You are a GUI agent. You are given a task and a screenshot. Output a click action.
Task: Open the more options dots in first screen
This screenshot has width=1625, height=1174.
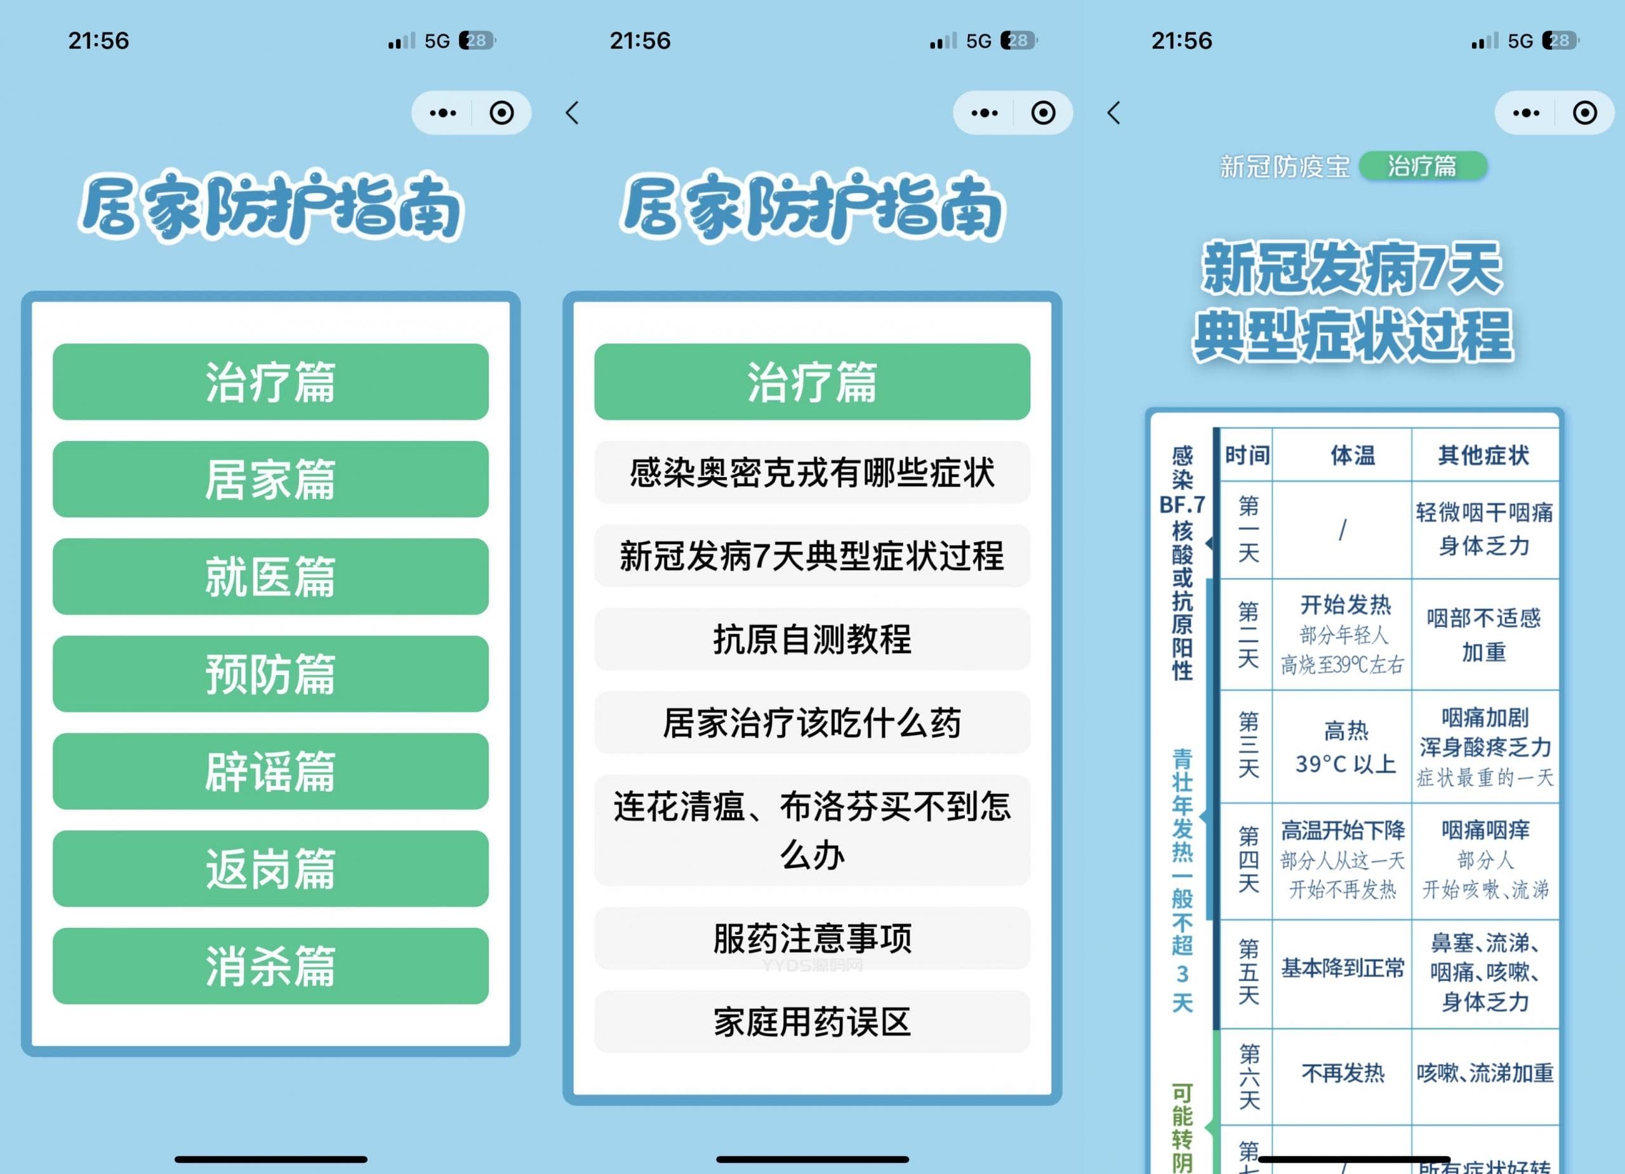pos(442,112)
